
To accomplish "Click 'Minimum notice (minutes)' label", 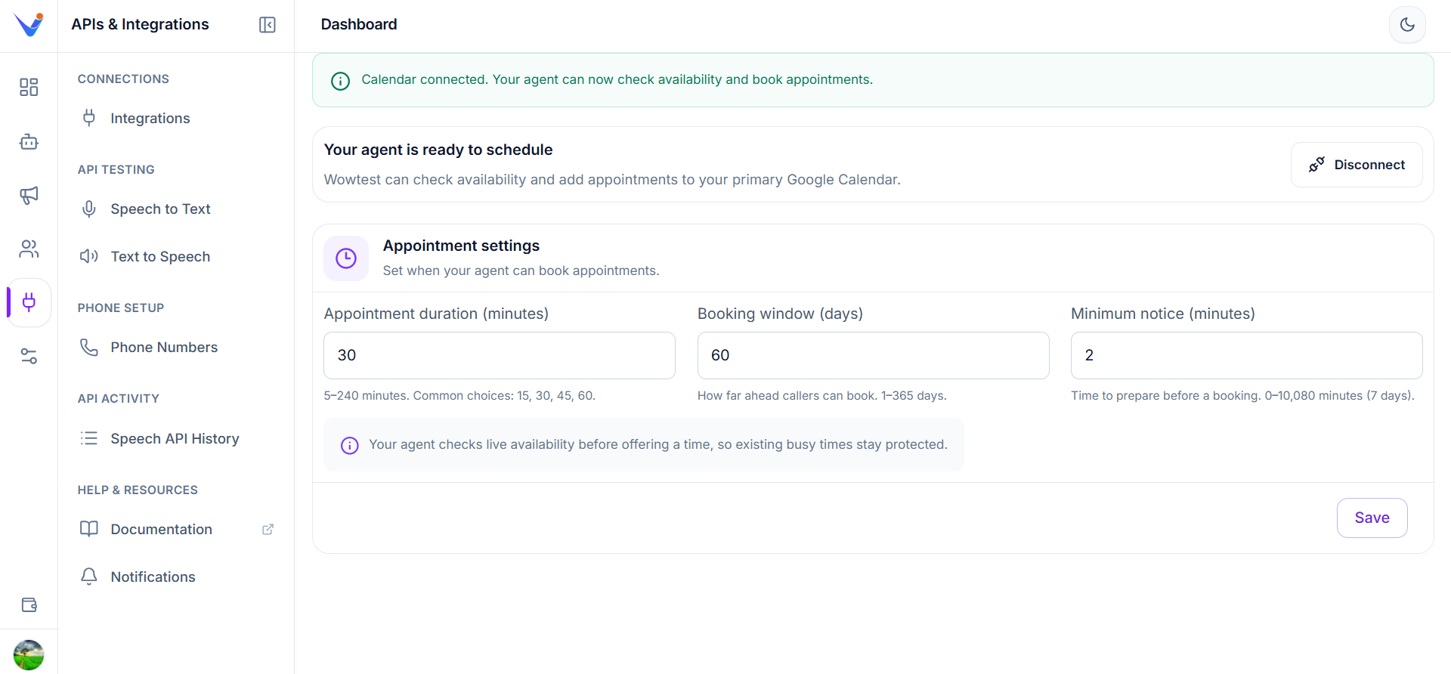I will click(x=1163, y=314).
